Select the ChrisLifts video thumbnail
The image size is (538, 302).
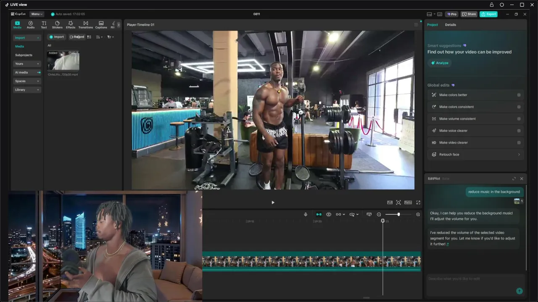pyautogui.click(x=63, y=60)
